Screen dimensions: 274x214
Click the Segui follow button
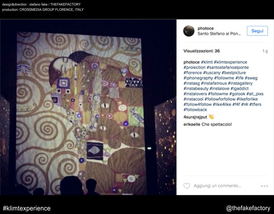point(257,31)
